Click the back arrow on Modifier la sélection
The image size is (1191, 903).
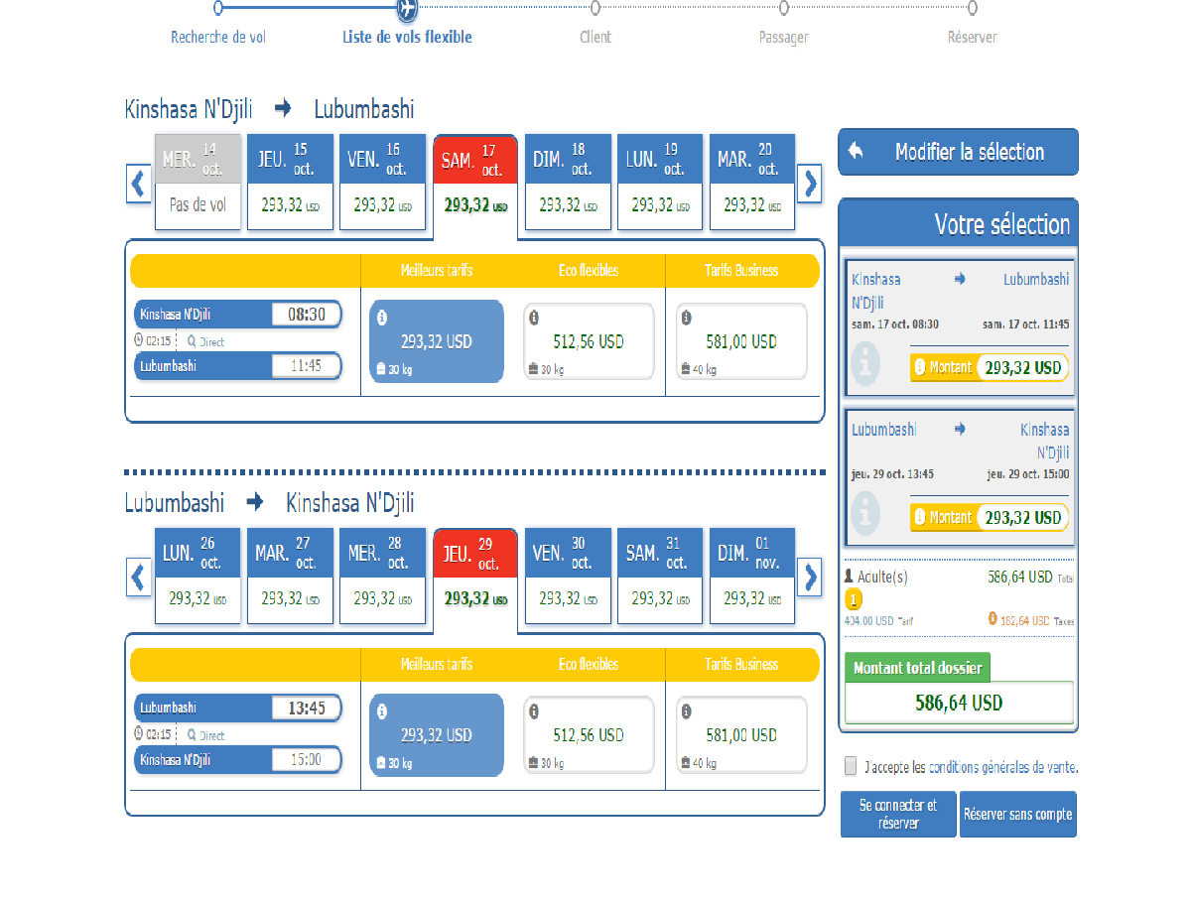856,152
